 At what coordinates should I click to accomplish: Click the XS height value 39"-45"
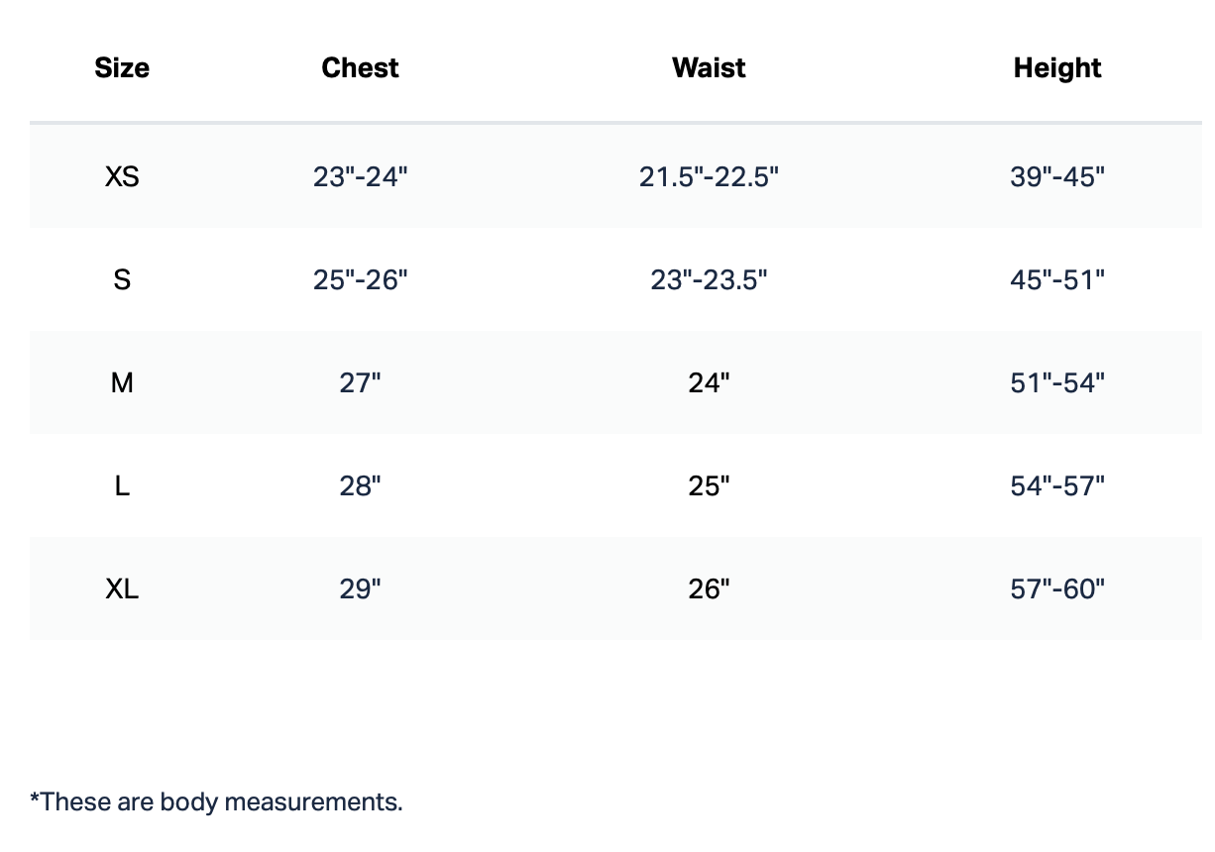1057,177
